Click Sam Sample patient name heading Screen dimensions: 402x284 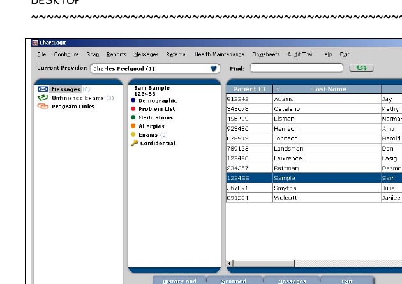point(152,88)
